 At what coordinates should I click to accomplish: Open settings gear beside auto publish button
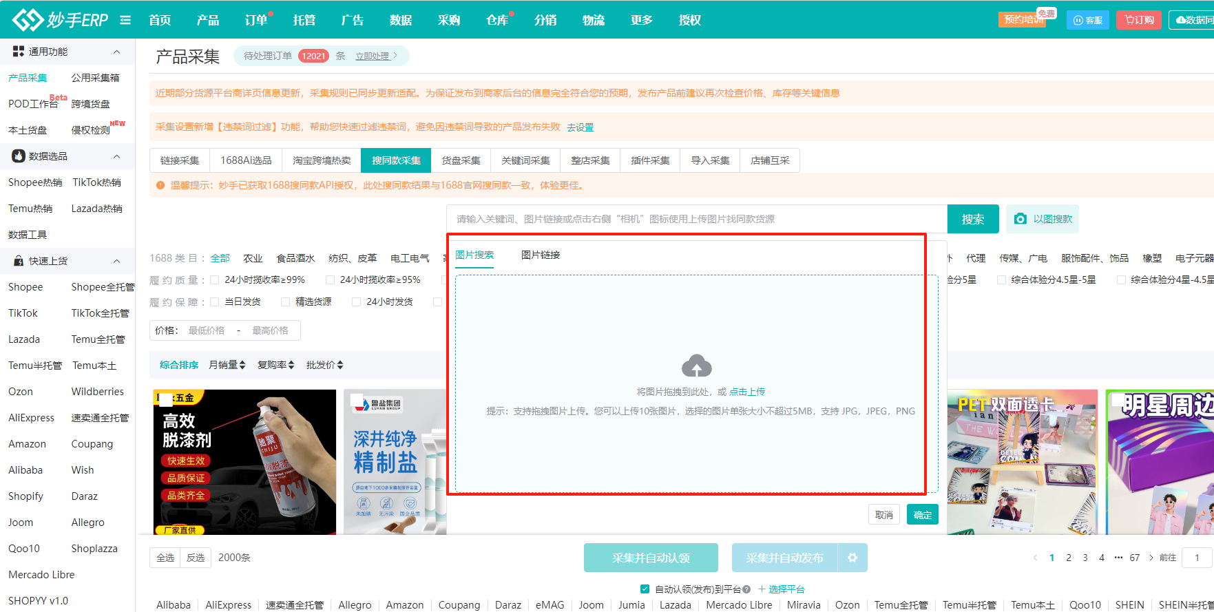pyautogui.click(x=852, y=558)
